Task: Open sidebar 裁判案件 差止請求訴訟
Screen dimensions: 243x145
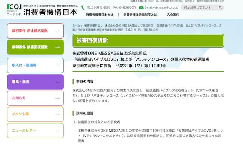Action: [36, 31]
